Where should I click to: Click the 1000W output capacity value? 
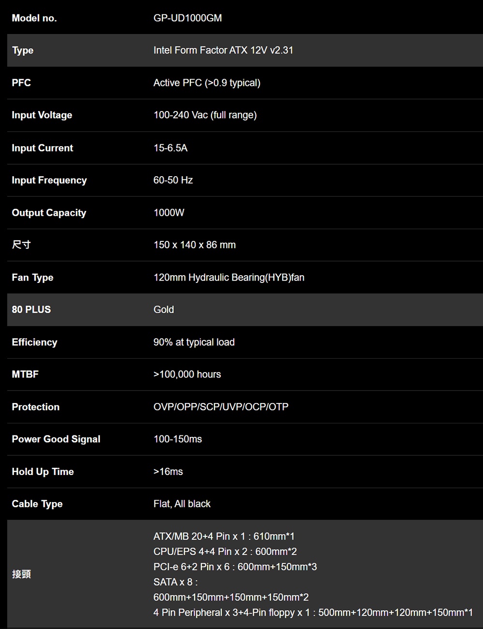point(169,213)
